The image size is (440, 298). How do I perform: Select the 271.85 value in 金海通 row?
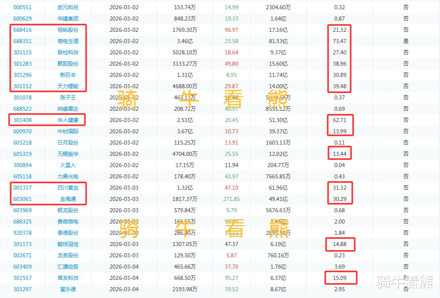(231, 199)
